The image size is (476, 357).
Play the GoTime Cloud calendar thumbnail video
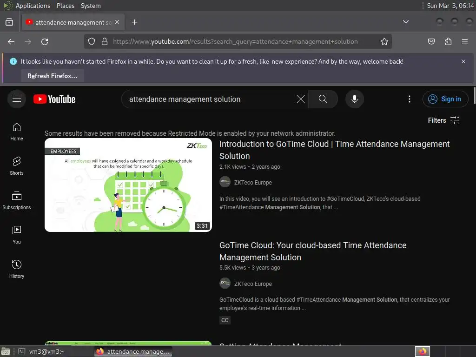(x=128, y=185)
